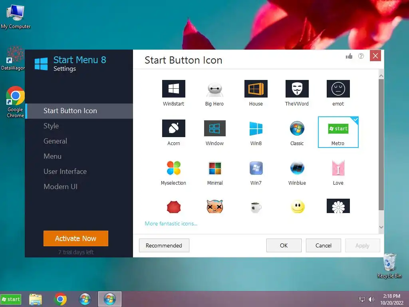
Task: Open User Interface settings
Action: (79, 171)
